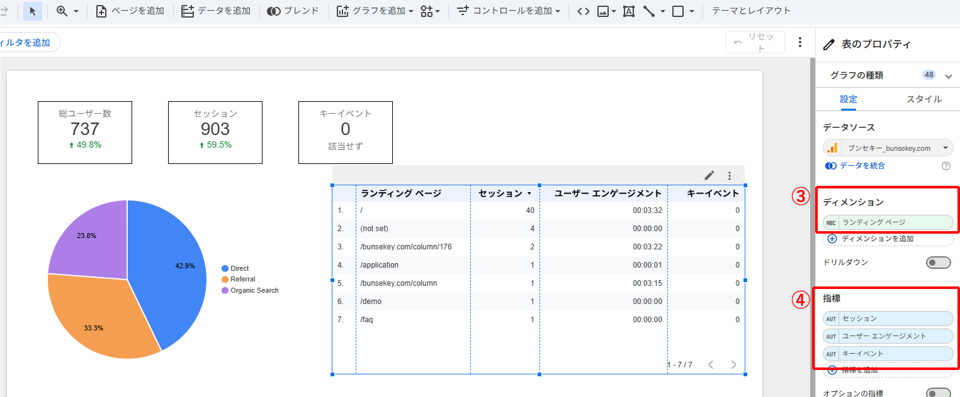The image size is (960, 397).
Task: Click the pencil edit icon above the table
Action: point(709,176)
